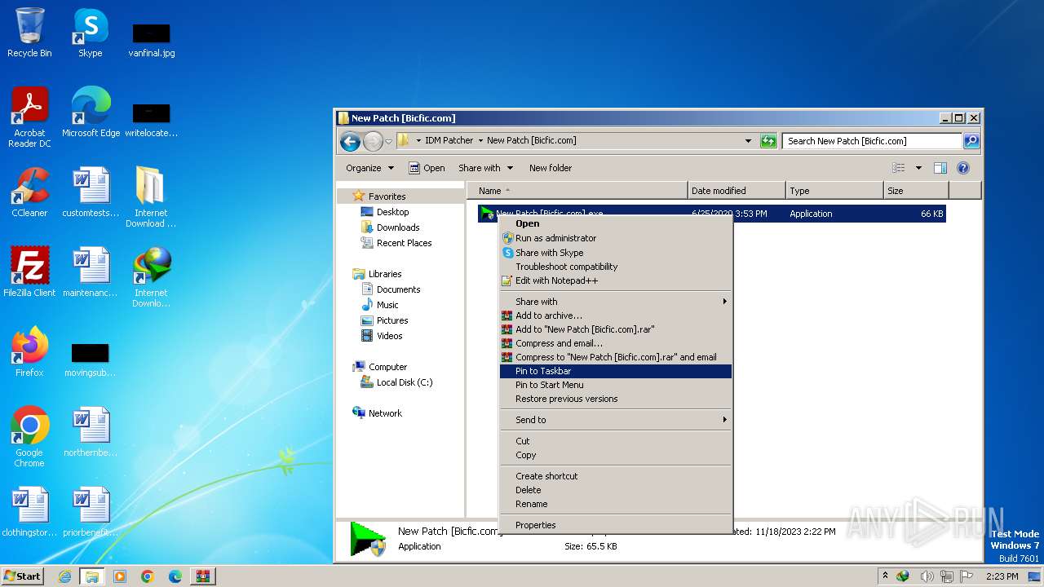The width and height of the screenshot is (1044, 587).
Task: Open Acrobat Reader DC desktop shortcut
Action: pyautogui.click(x=29, y=117)
